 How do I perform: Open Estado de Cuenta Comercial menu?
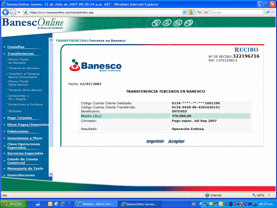pos(23,161)
